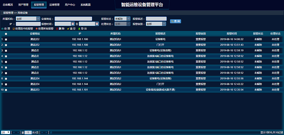Refresh the alarm table
This screenshot has width=284, height=135.
pos(51,133)
